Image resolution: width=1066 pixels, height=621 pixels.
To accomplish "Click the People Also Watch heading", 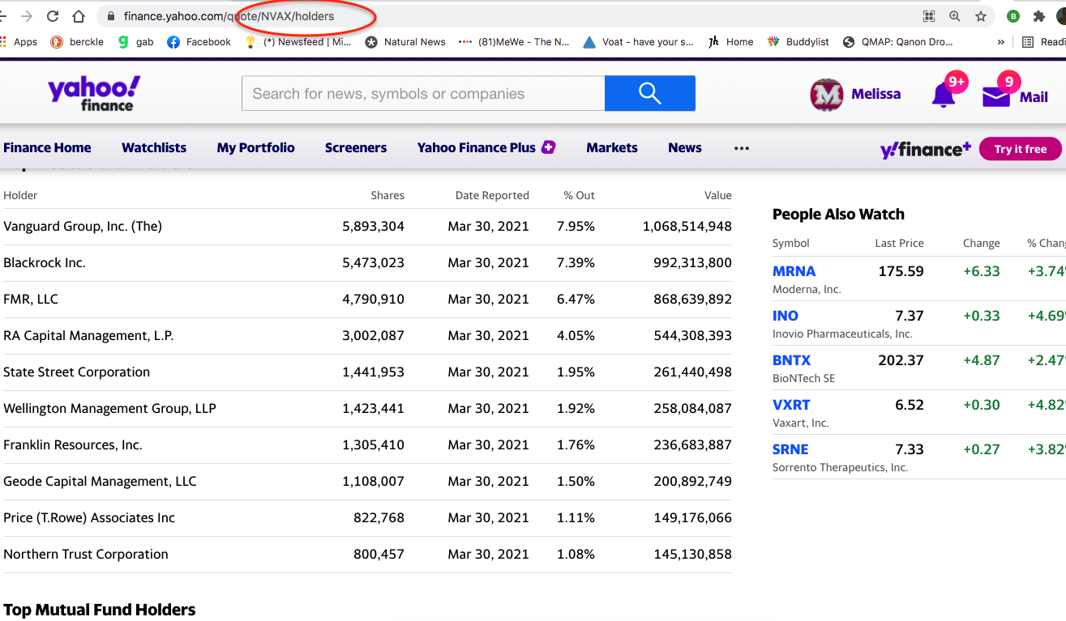I will (x=838, y=215).
